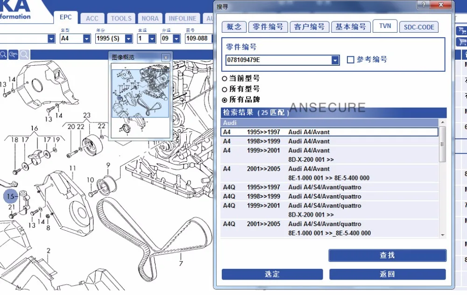This screenshot has width=467, height=295.
Task: Click part callout 8 in the diagram
Action: coord(48,228)
